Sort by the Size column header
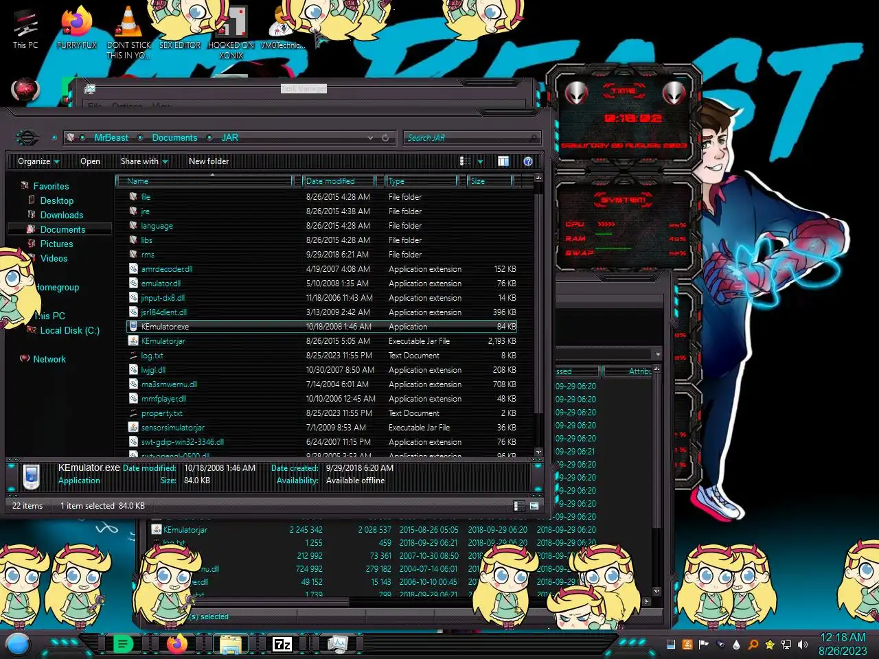This screenshot has width=879, height=659. pyautogui.click(x=490, y=181)
